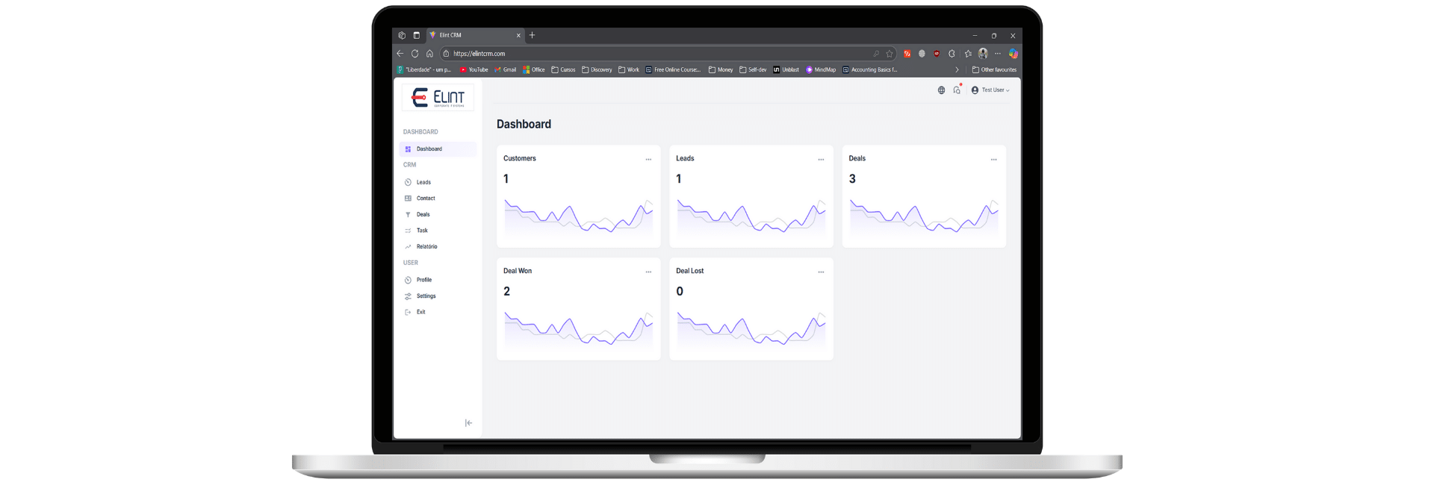Open the Deals card three-dot menu

(993, 159)
